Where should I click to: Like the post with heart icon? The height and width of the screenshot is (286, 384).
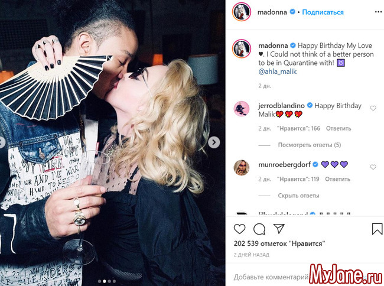click(239, 229)
